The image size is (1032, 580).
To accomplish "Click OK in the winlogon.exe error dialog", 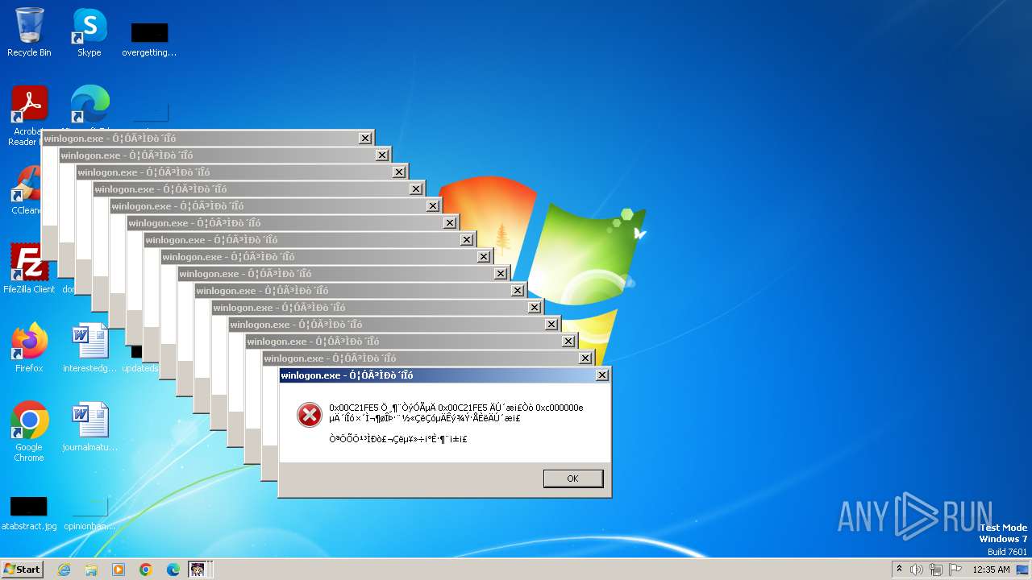I will click(572, 478).
